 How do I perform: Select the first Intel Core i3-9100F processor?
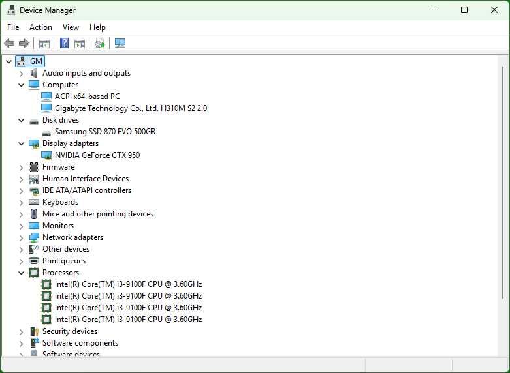pos(128,284)
